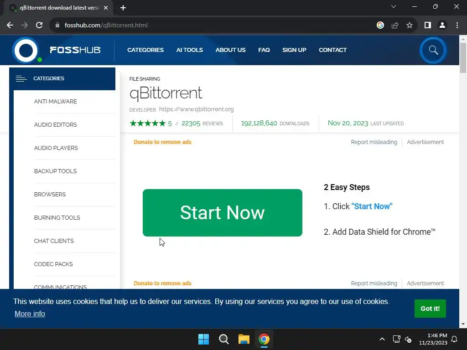Viewport: 467px width, 350px height.
Task: Open the taskbar clock and date
Action: tap(433, 339)
